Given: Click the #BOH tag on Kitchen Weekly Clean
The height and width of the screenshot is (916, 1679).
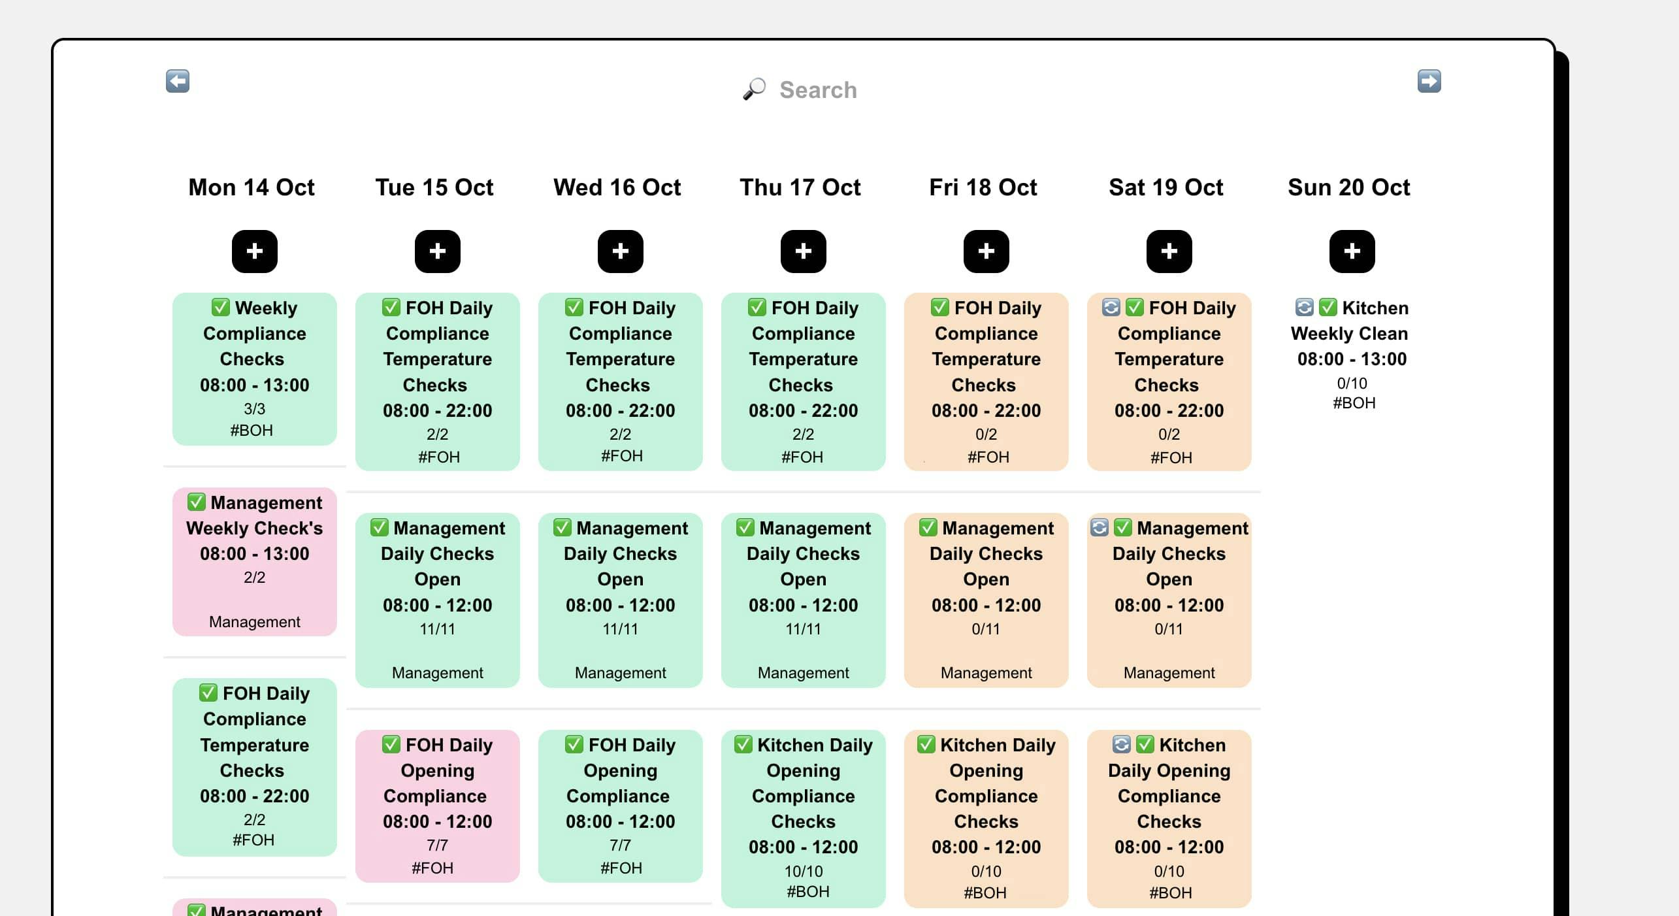Looking at the screenshot, I should tap(1354, 403).
